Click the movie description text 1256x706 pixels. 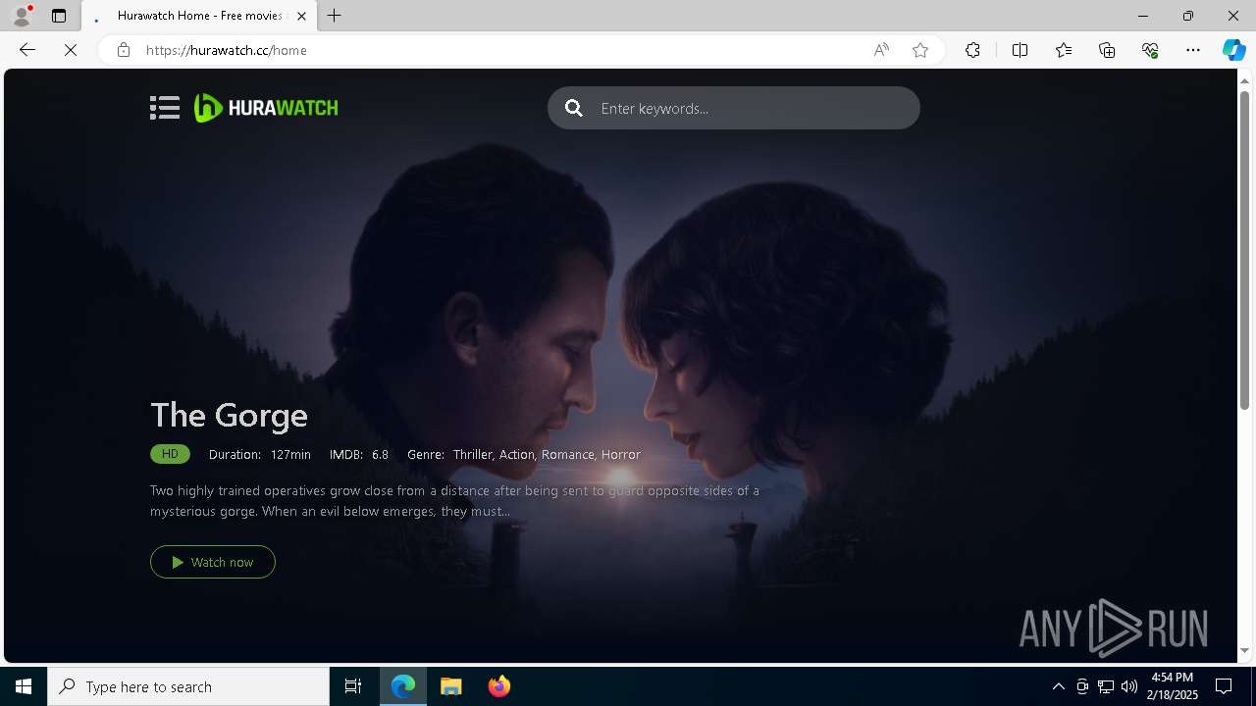pos(454,500)
